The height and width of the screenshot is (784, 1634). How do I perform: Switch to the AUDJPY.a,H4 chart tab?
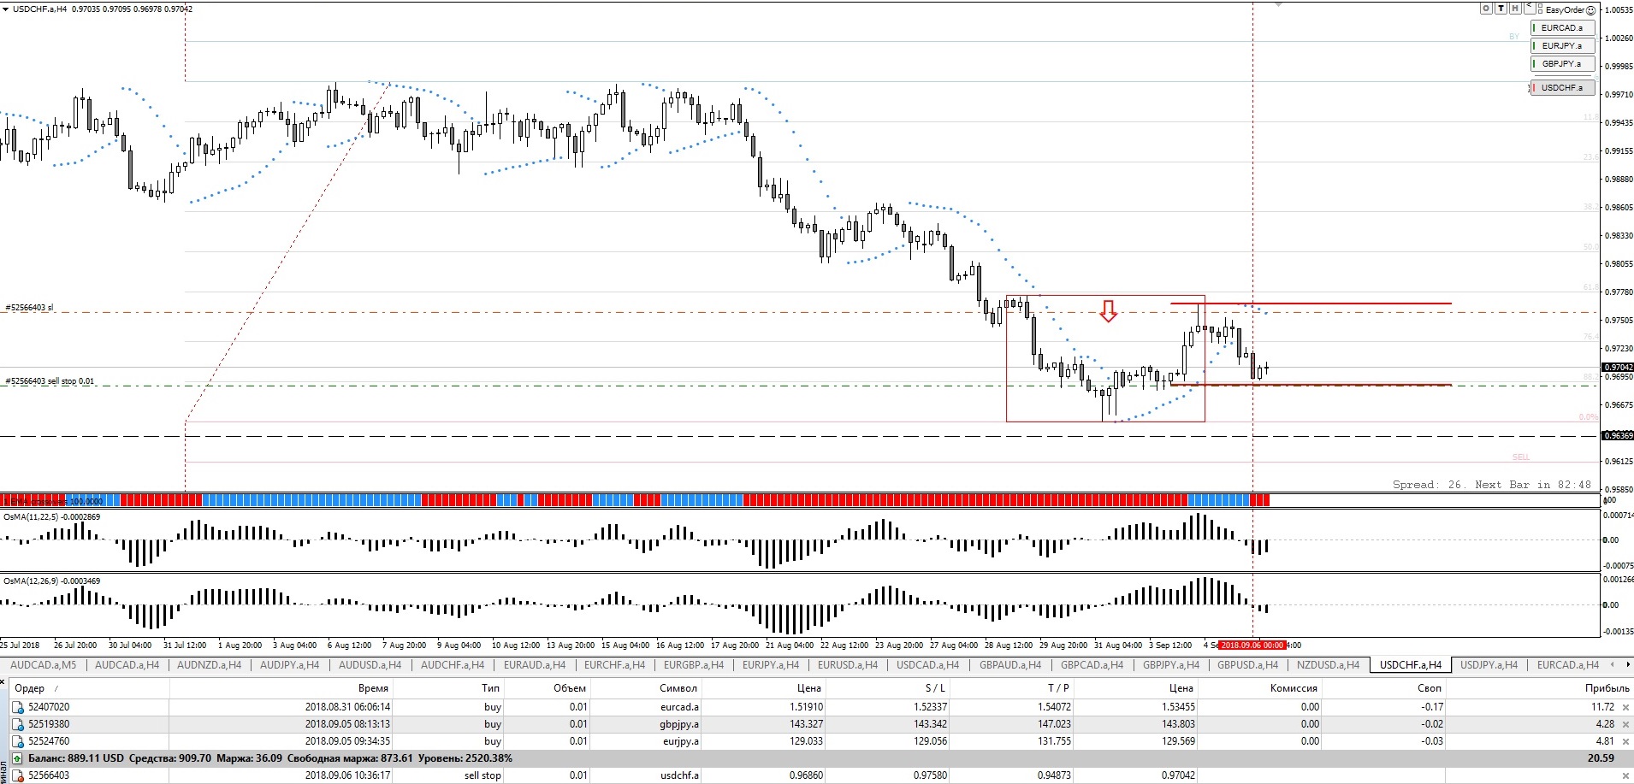point(289,664)
